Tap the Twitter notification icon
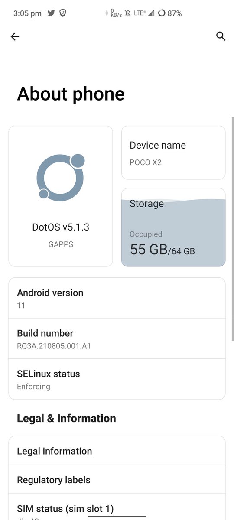Image resolution: width=234 pixels, height=520 pixels. (51, 13)
